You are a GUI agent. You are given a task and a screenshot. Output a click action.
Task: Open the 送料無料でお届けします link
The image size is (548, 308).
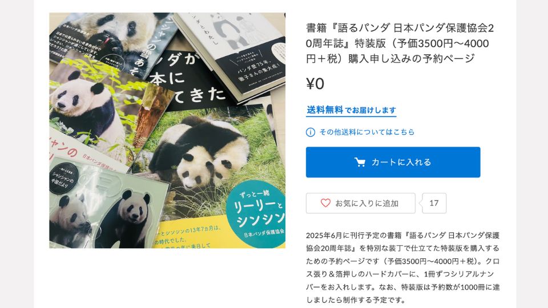pos(351,110)
